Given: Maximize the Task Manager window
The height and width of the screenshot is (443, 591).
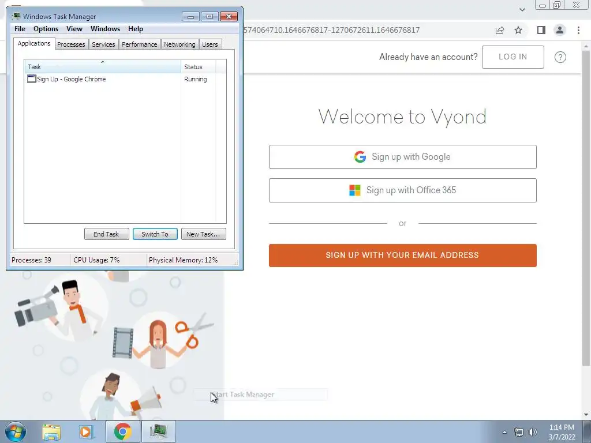Looking at the screenshot, I should pyautogui.click(x=210, y=17).
